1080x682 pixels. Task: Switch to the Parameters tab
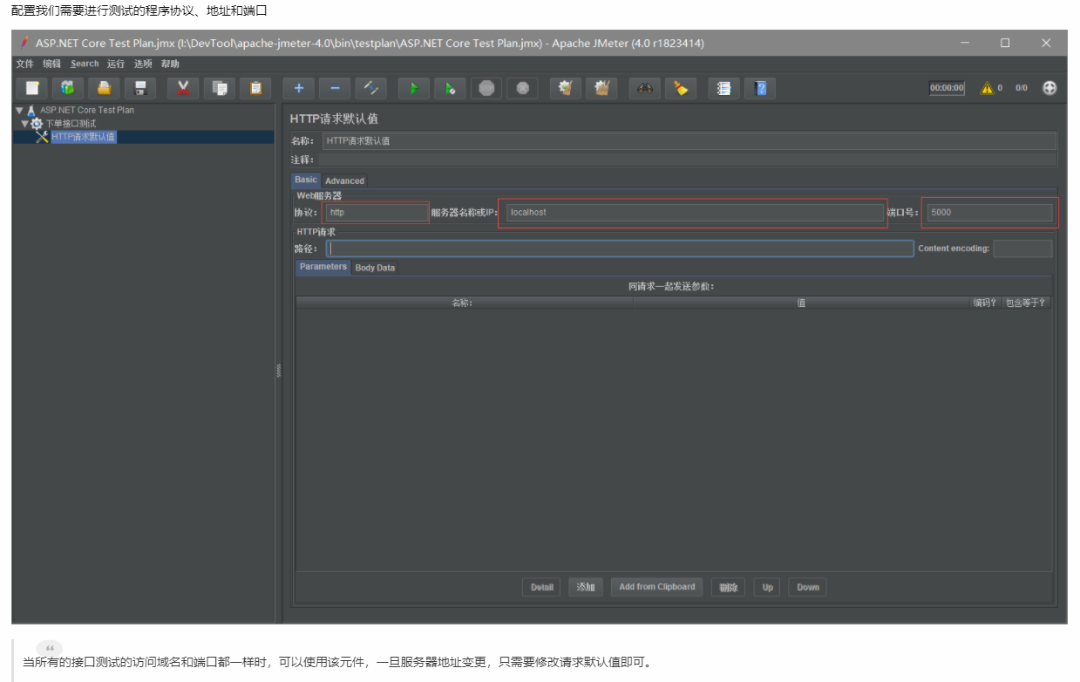pyautogui.click(x=323, y=267)
